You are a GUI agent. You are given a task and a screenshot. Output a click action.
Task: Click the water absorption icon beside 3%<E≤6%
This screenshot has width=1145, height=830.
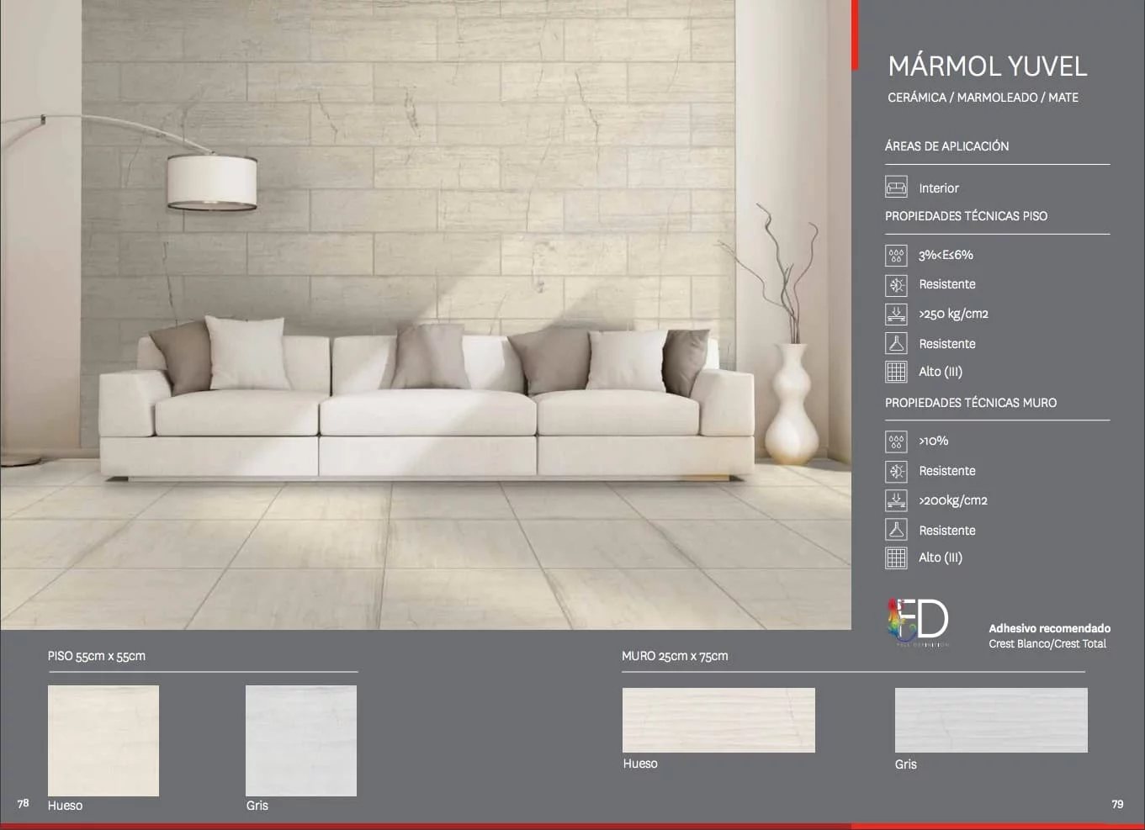[896, 255]
